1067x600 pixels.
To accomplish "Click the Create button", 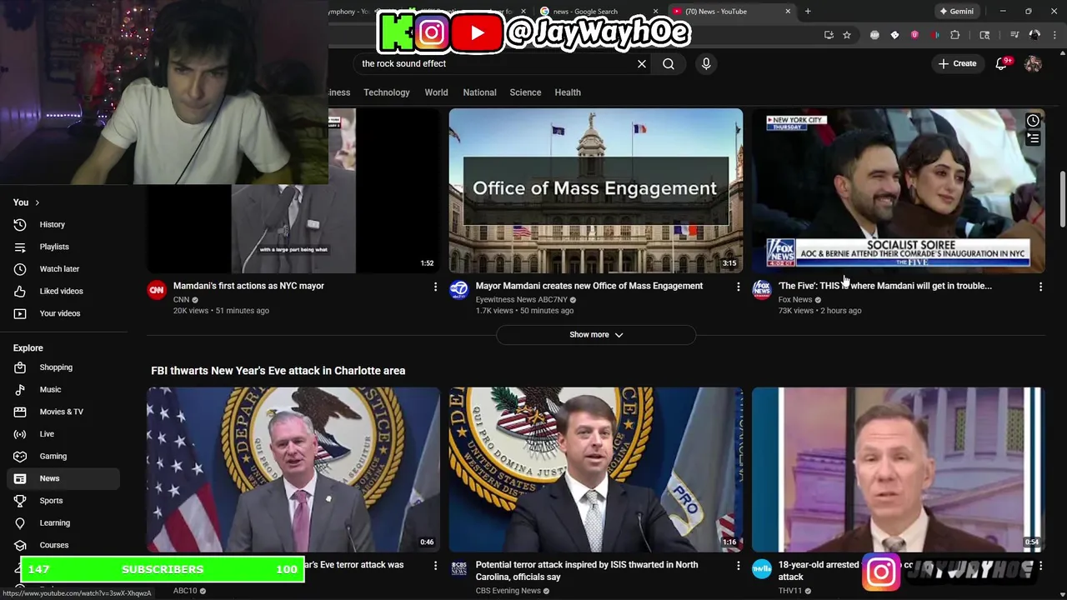I will tap(957, 63).
